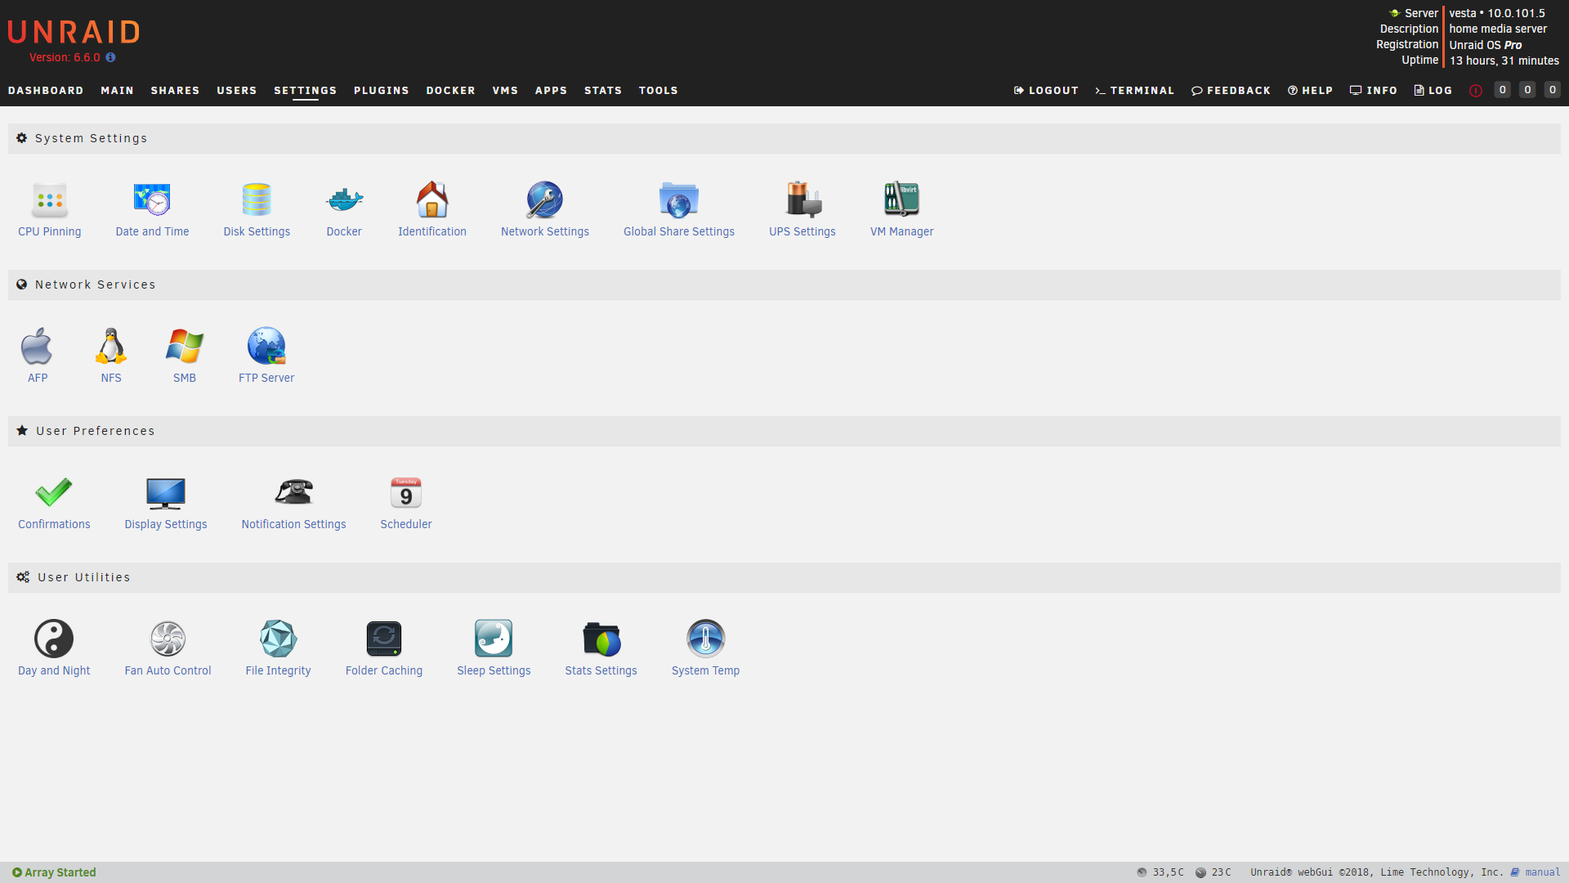Click the red alert notification icon

pyautogui.click(x=1476, y=91)
